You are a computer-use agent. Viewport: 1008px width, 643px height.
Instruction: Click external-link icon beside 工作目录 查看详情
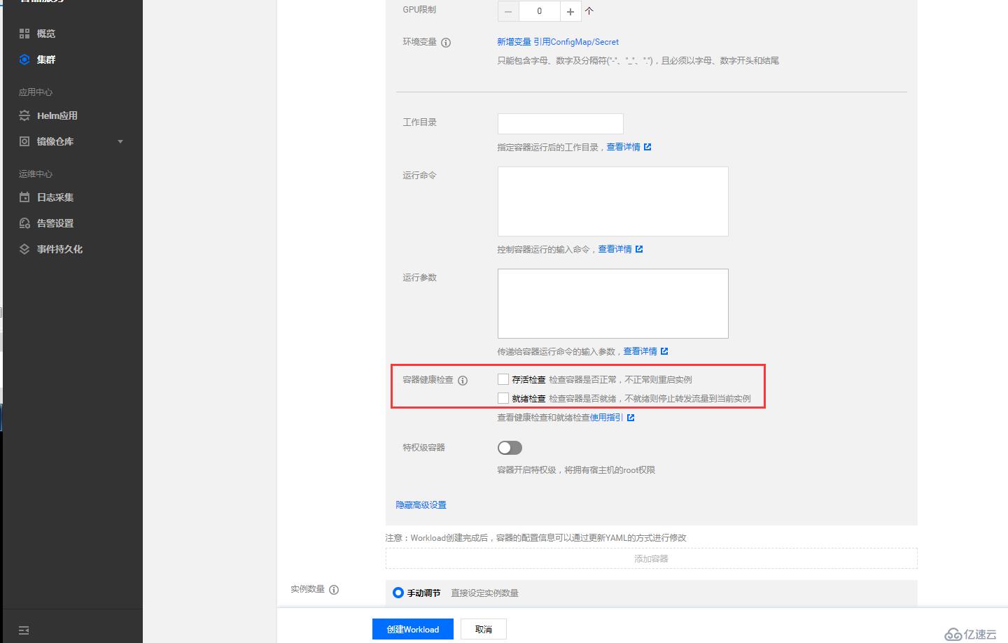click(647, 147)
